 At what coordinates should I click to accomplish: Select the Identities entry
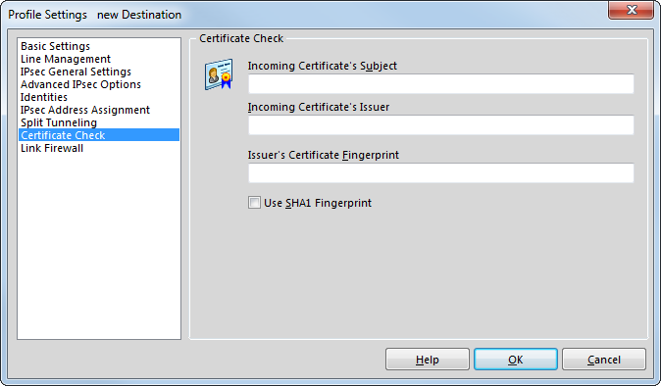[44, 97]
